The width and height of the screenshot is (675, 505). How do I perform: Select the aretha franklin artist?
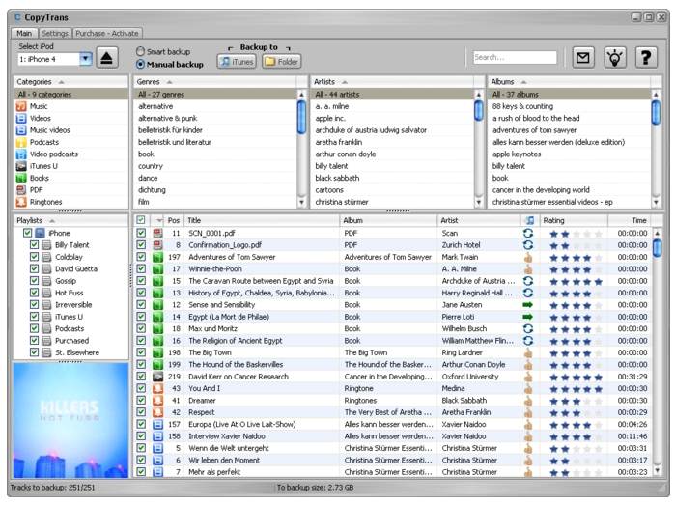click(x=339, y=142)
